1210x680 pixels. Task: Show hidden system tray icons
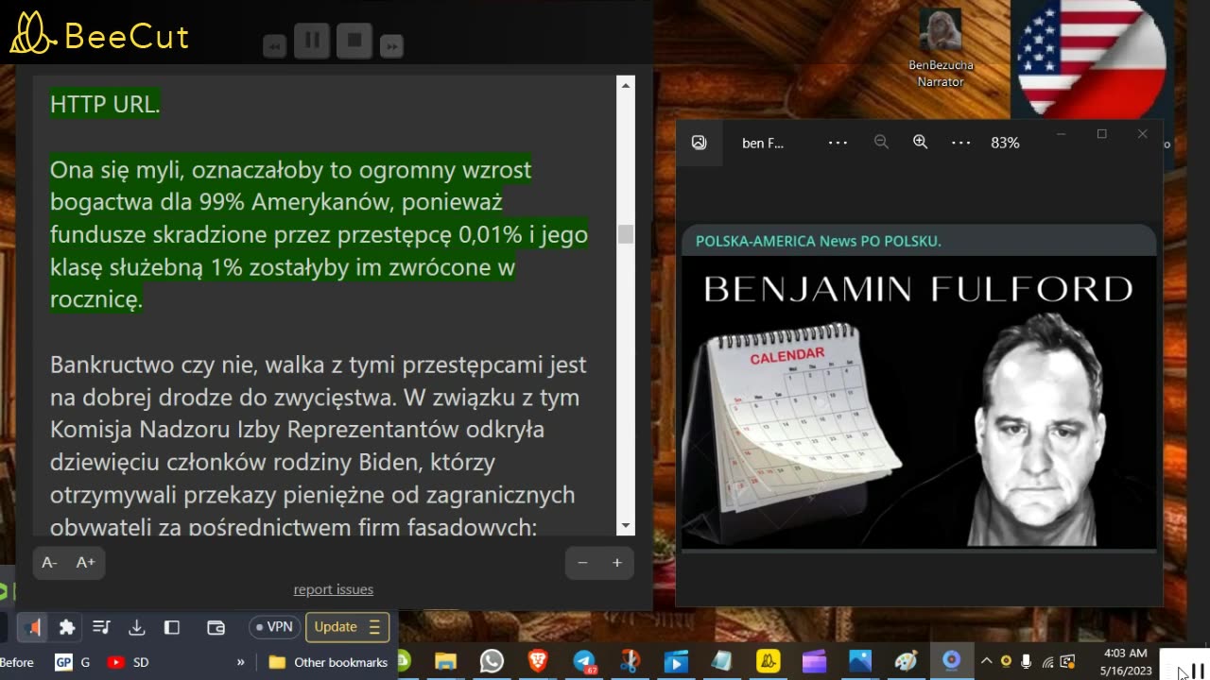coord(986,661)
